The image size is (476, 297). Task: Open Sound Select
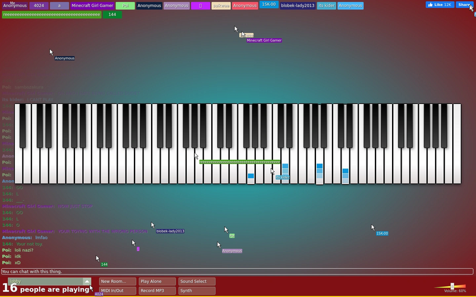pyautogui.click(x=197, y=281)
